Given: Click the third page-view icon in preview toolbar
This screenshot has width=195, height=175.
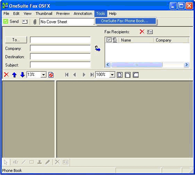Looking at the screenshot, I should 136,75.
